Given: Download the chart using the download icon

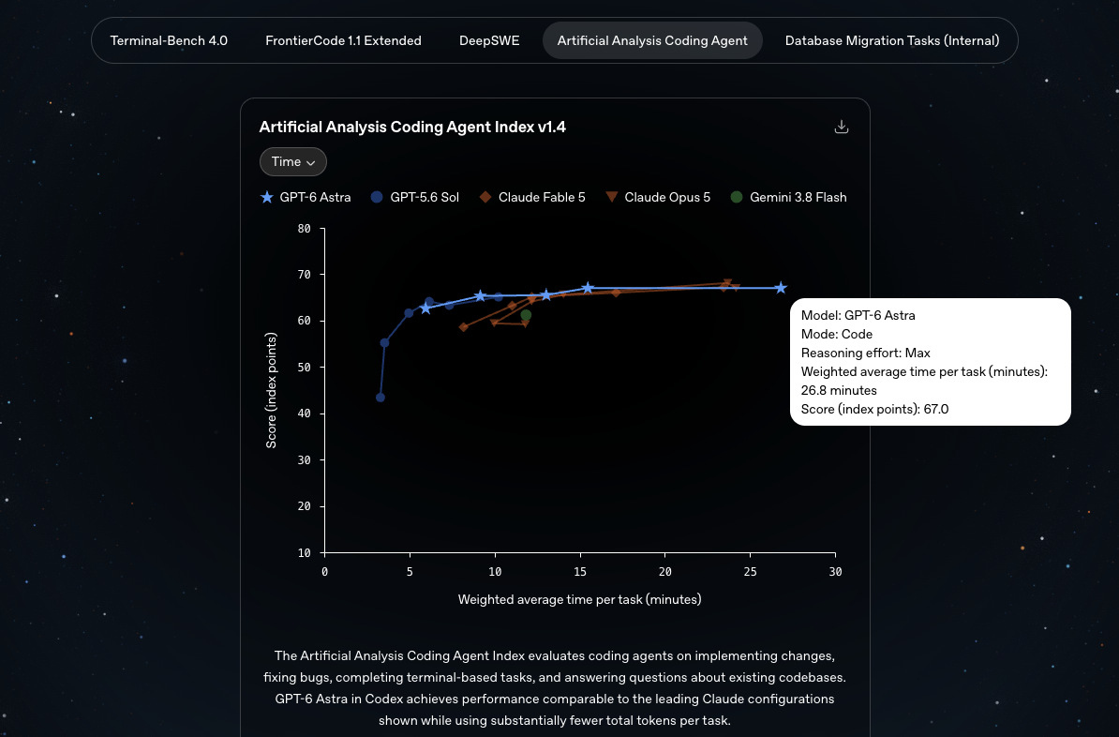Looking at the screenshot, I should (x=842, y=127).
